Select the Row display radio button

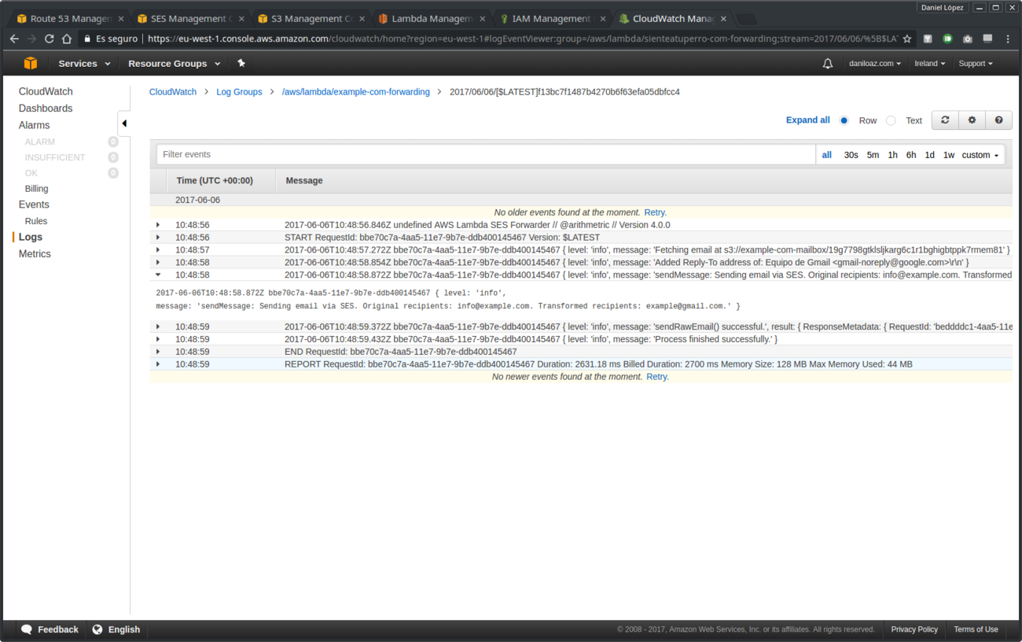(844, 120)
